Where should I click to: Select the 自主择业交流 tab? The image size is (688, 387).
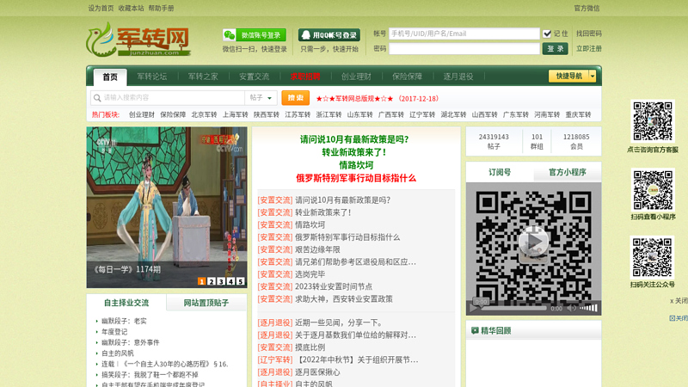(x=126, y=303)
